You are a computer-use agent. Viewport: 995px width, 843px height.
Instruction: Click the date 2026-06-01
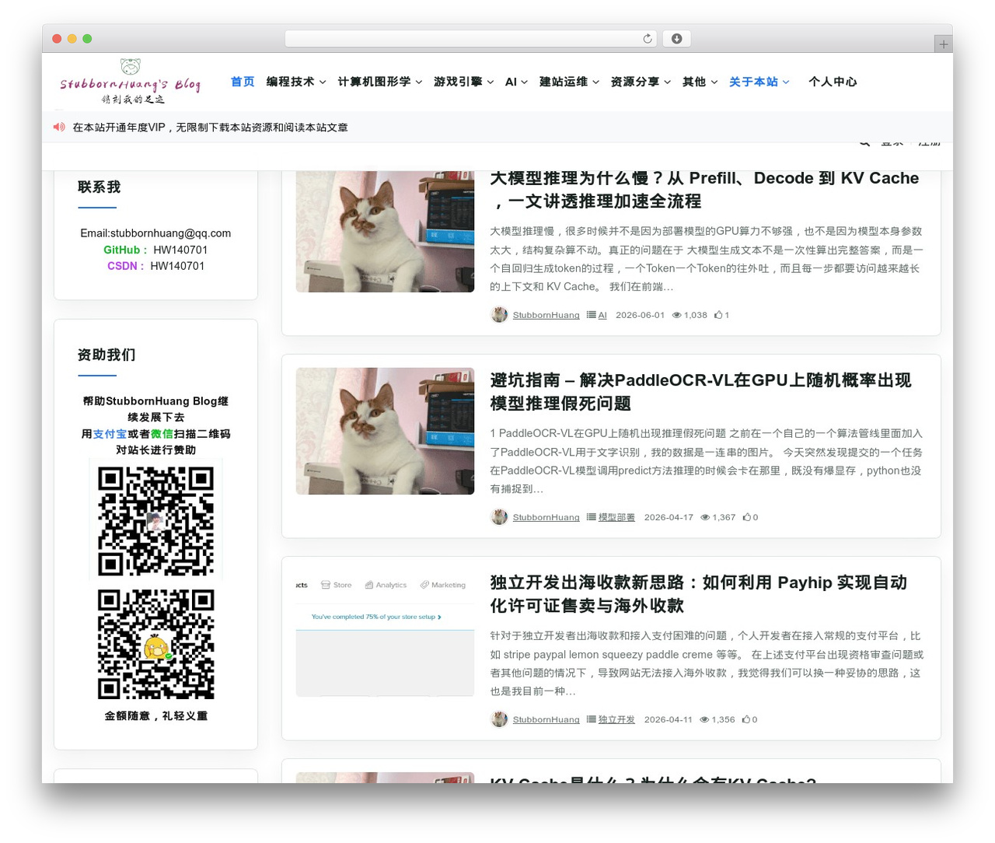coord(640,315)
